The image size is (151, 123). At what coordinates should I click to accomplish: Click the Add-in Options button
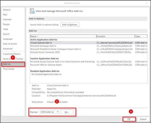click(70, 25)
